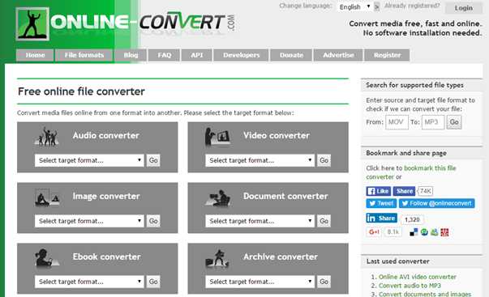The width and height of the screenshot is (489, 297).
Task: Click the Login button
Action: (463, 8)
